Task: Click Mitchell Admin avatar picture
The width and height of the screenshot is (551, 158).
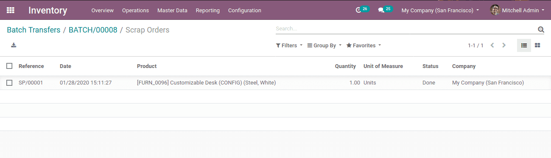Action: click(495, 10)
